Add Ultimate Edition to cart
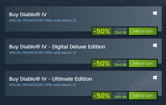 pos(143,95)
